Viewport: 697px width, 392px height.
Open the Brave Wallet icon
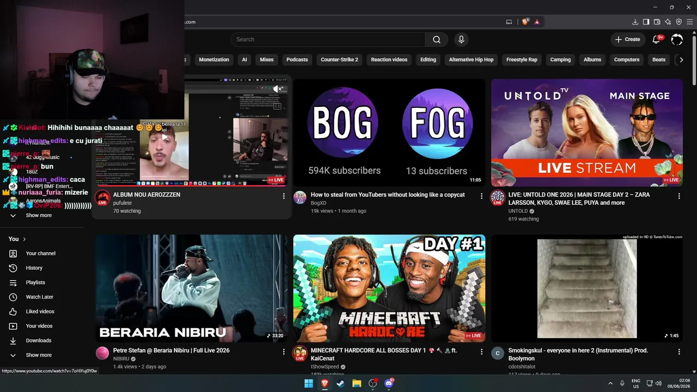pos(657,22)
